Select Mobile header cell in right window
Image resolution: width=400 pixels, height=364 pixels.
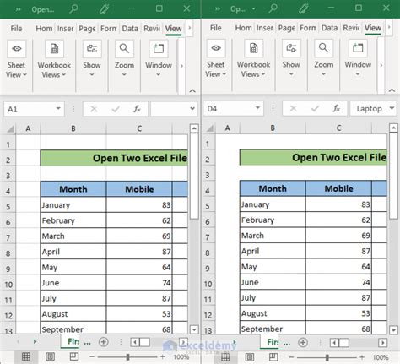click(x=338, y=188)
